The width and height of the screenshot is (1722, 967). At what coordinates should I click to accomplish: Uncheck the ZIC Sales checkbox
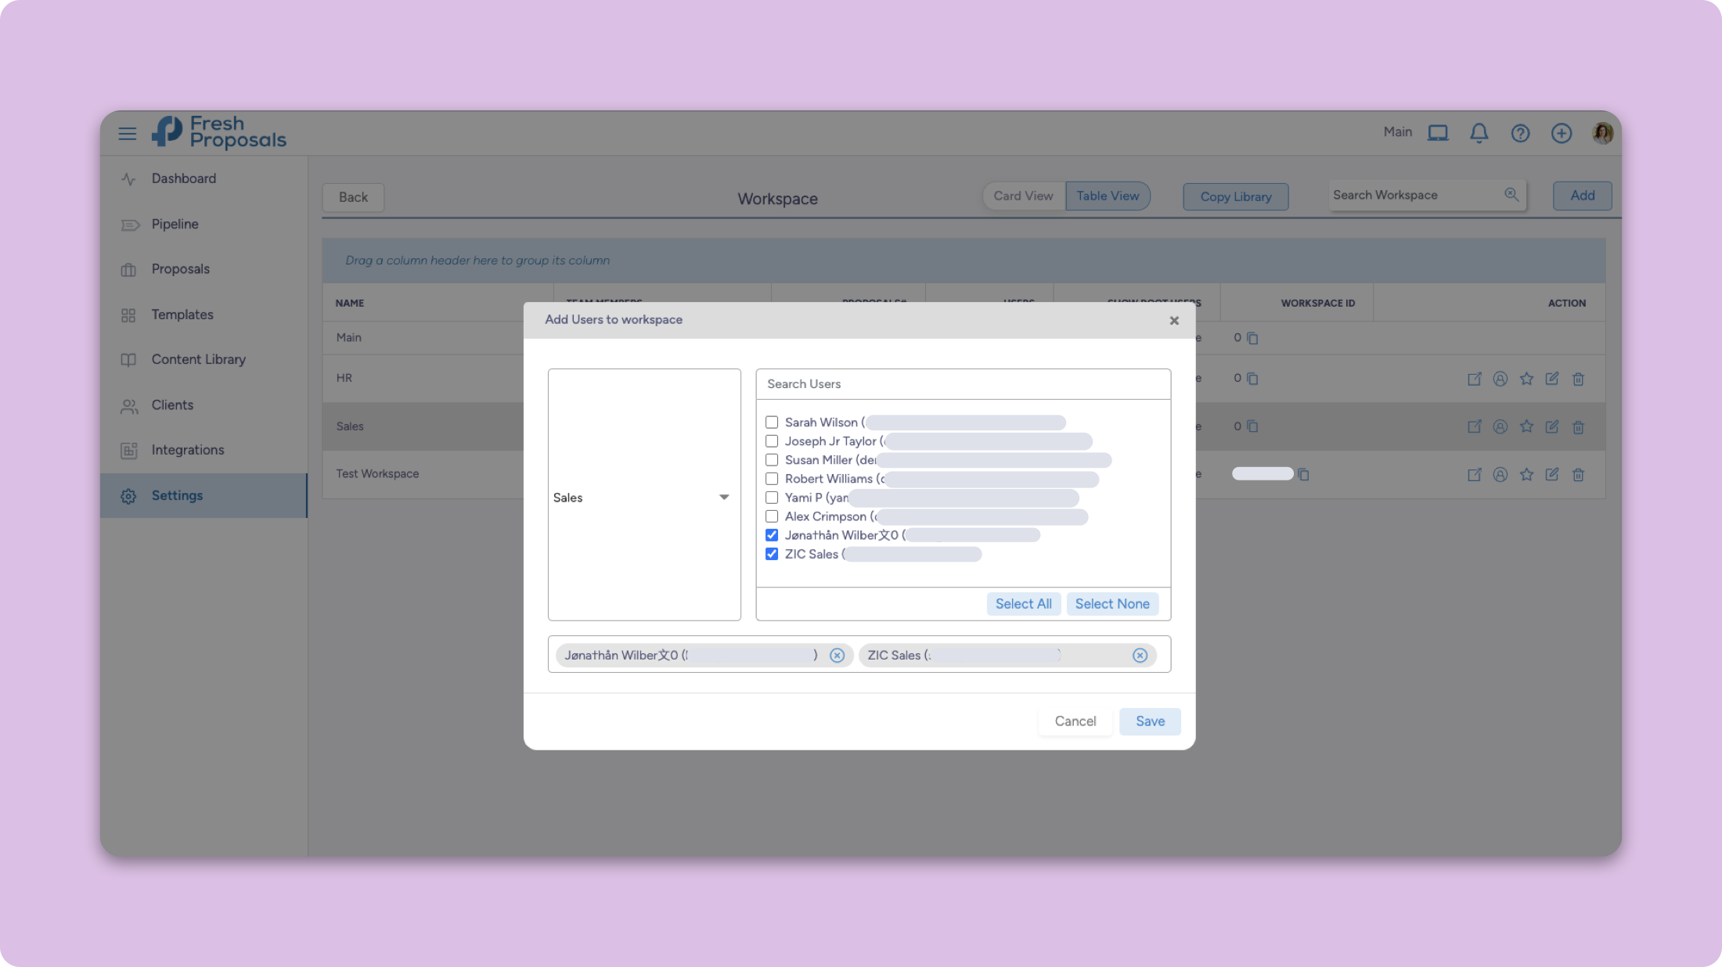point(772,554)
